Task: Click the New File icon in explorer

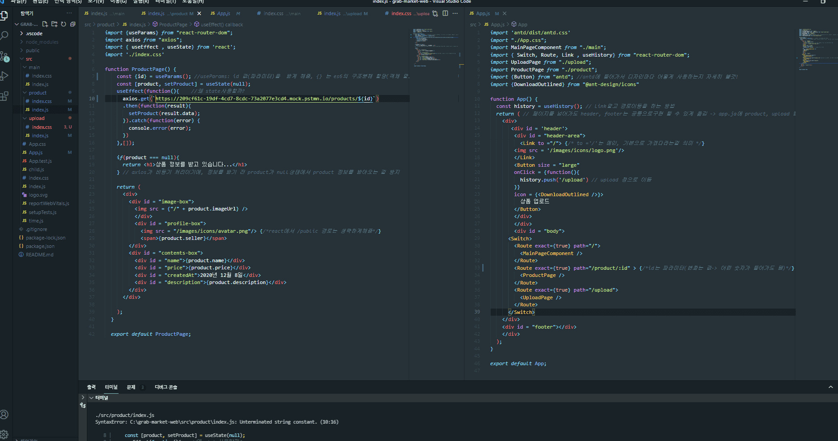Action: (x=45, y=24)
